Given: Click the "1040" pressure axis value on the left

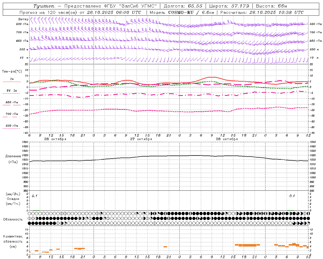Looking at the screenshot, I should tap(25, 142).
